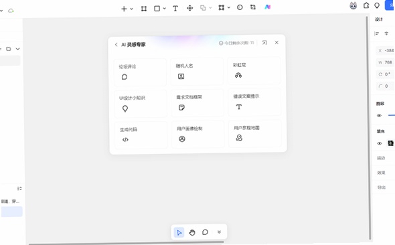Click the align horizontal center icon
Viewport: 395px width, 245px height.
click(x=386, y=33)
